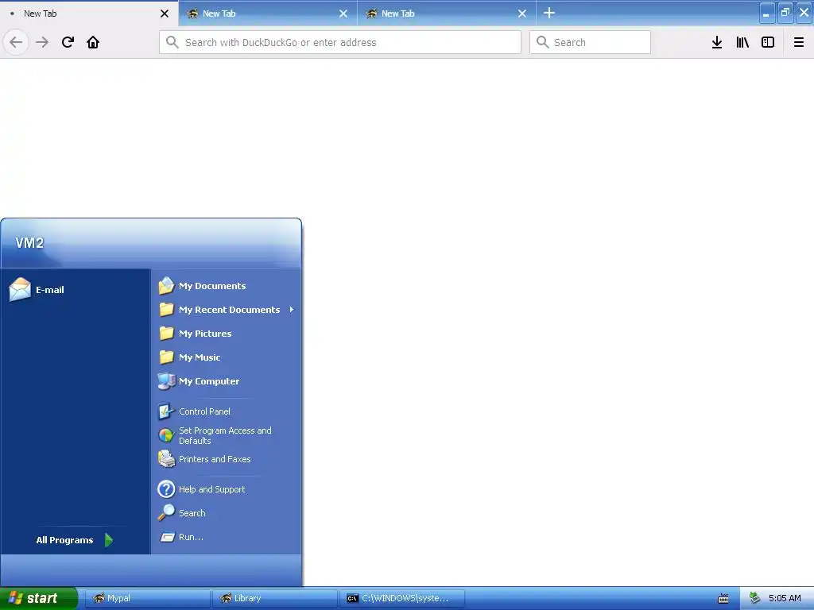
Task: Click the My Computer monitor icon
Action: pyautogui.click(x=166, y=381)
